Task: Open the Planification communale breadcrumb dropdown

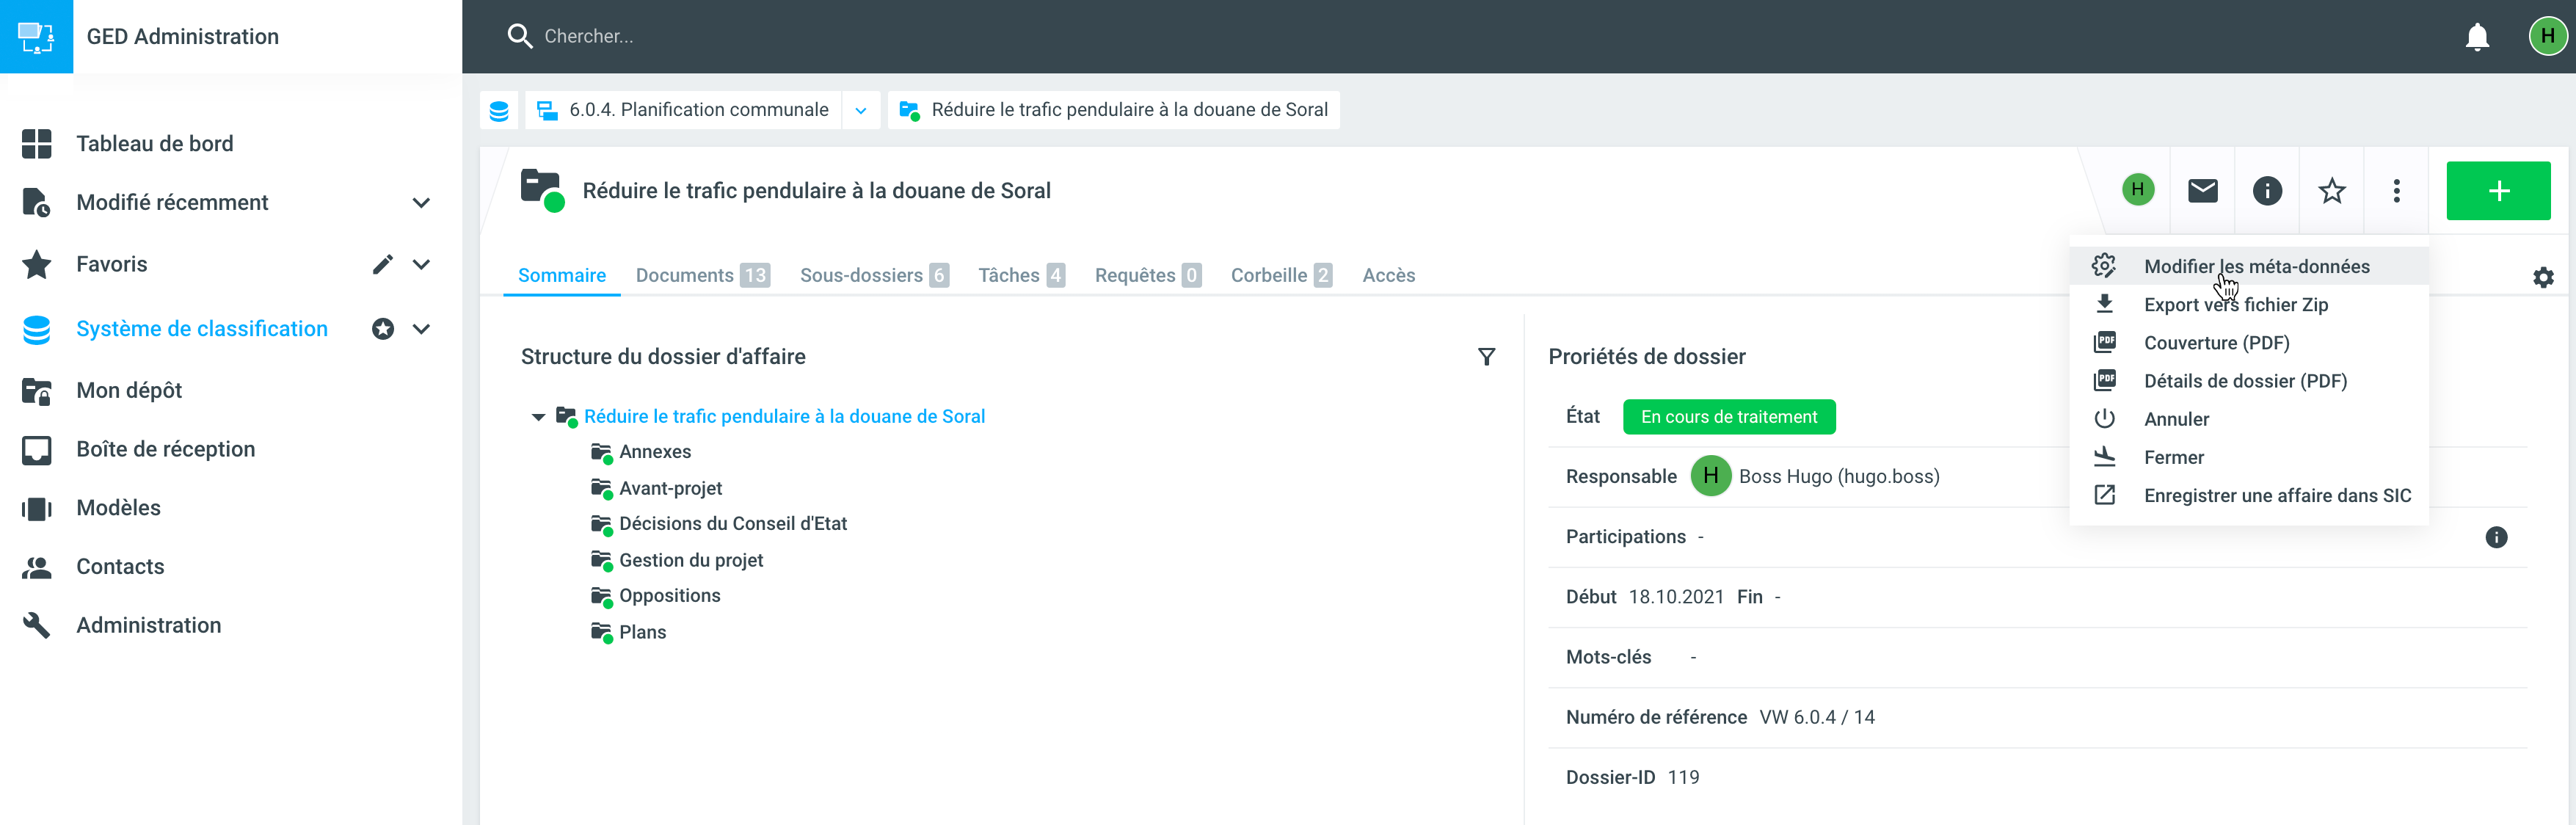Action: pyautogui.click(x=860, y=110)
